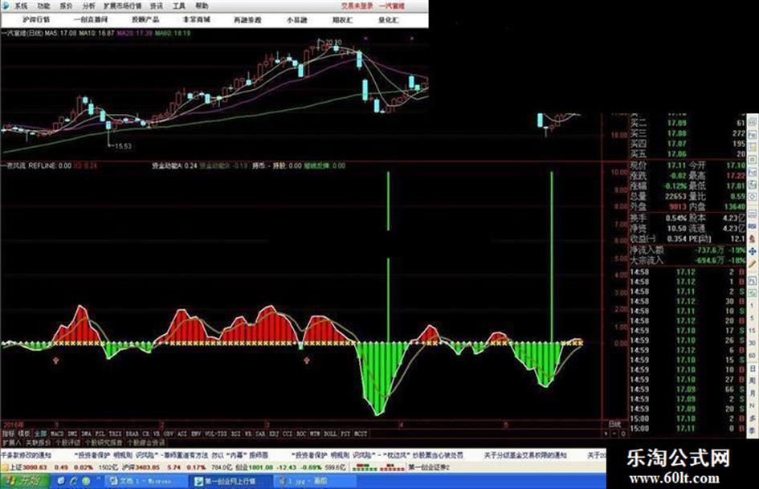Switch chart to 1-minute period
This screenshot has width=759, height=489.
[x=753, y=306]
